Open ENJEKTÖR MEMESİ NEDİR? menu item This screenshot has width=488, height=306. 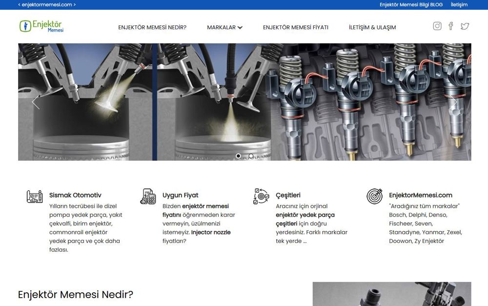click(x=152, y=28)
